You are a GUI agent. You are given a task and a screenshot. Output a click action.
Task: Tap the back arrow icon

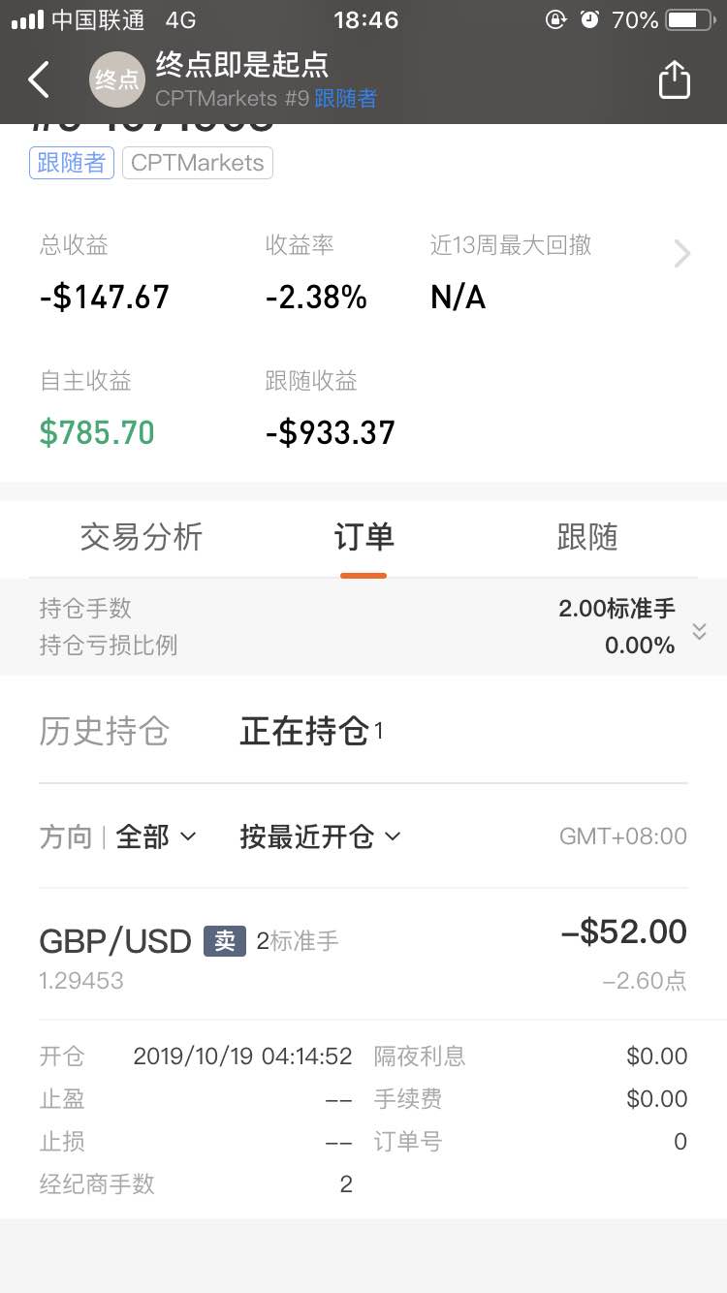tap(39, 79)
